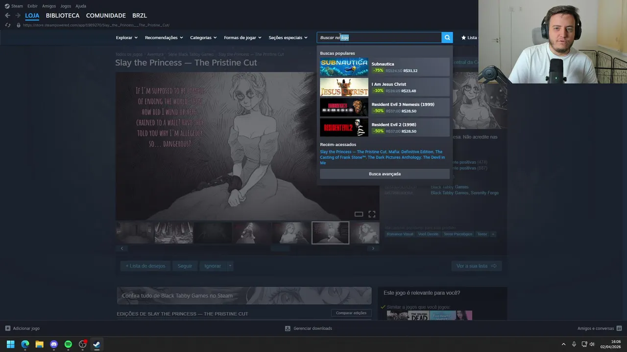The width and height of the screenshot is (627, 352).
Task: Switch to the COMUNIDADE tab
Action: (106, 16)
